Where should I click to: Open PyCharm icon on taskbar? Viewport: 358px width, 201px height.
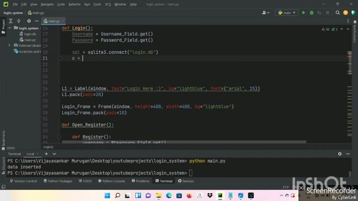coord(220,195)
